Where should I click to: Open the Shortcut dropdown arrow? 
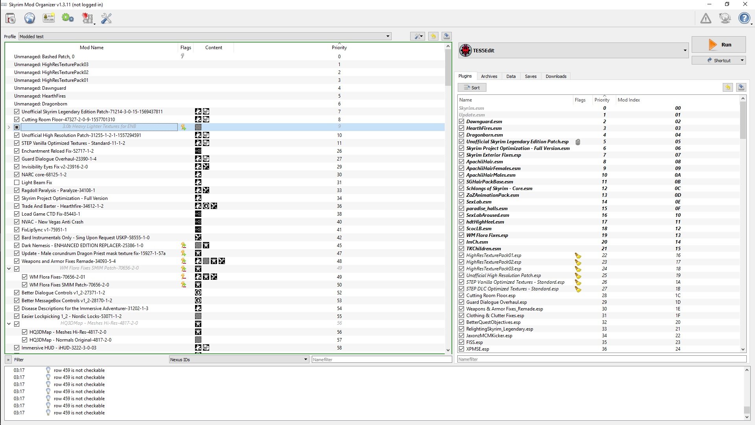point(742,60)
